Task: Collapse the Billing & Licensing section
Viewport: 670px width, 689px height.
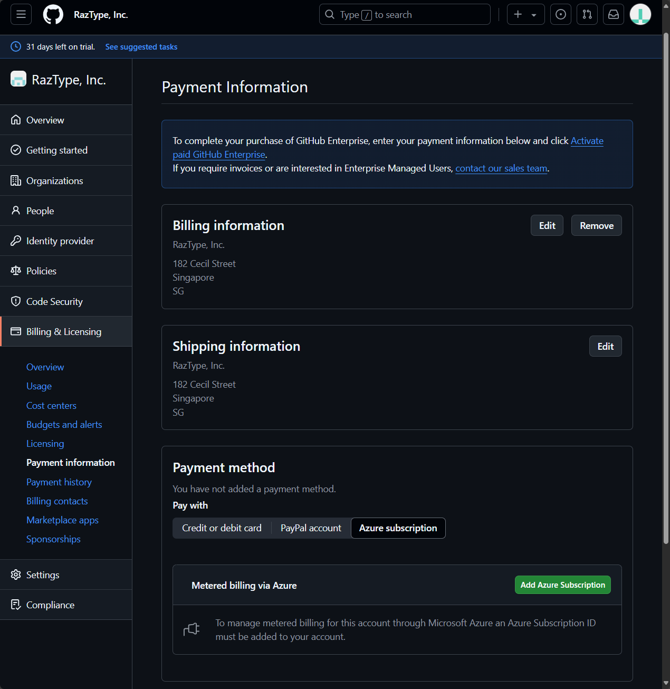Action: click(64, 332)
